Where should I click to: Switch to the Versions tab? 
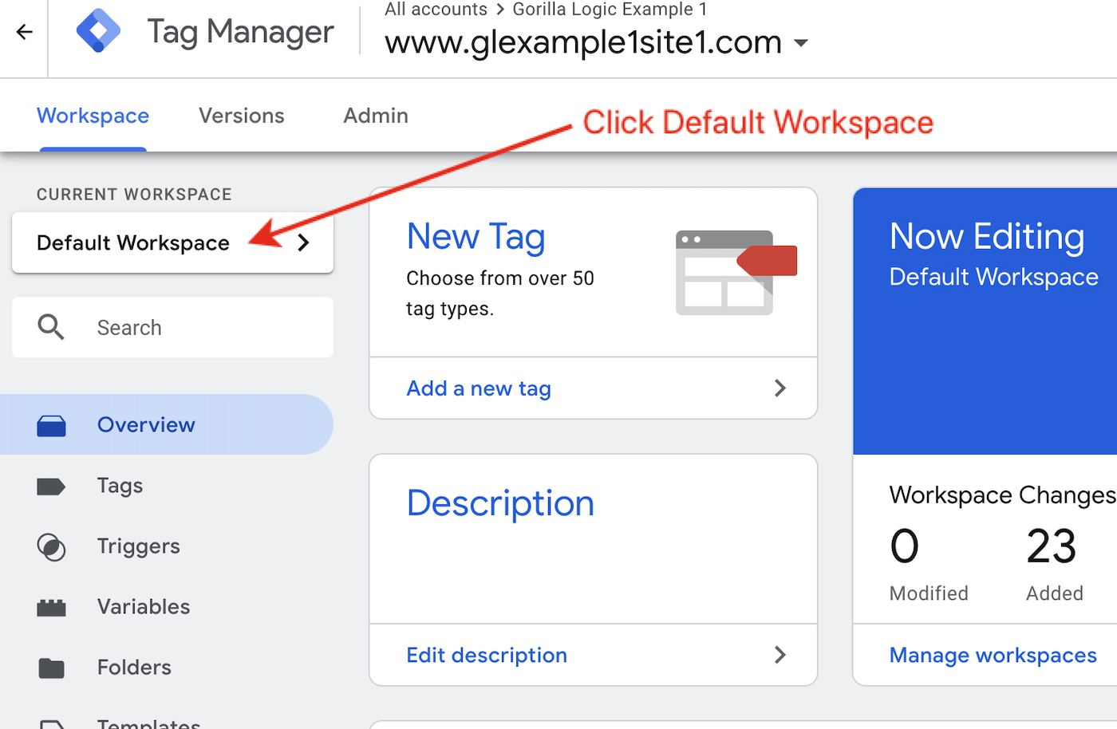(x=241, y=116)
